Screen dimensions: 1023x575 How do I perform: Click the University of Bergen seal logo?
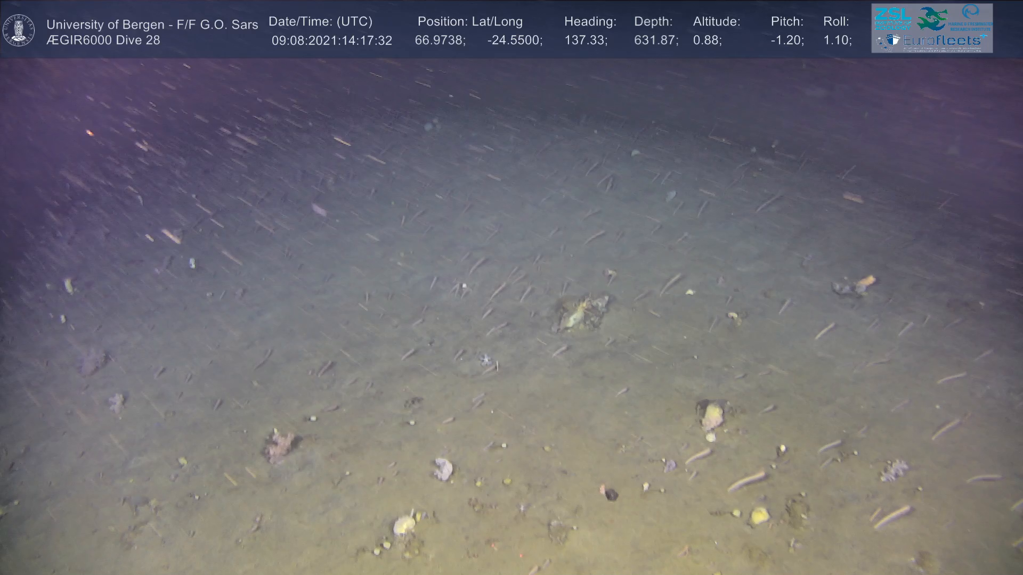click(x=19, y=30)
